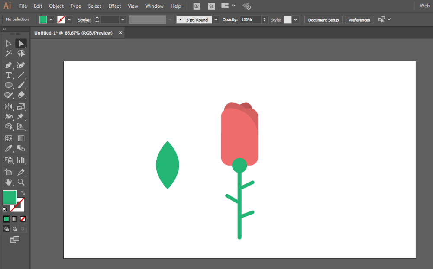Swap fill and stroke colors
The width and height of the screenshot is (433, 269).
(x=23, y=193)
